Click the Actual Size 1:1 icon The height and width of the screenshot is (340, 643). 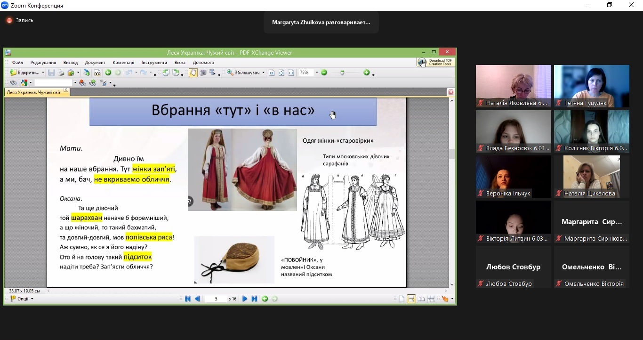pos(272,73)
